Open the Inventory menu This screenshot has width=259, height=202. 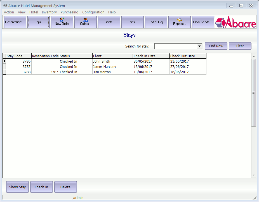pos(49,12)
